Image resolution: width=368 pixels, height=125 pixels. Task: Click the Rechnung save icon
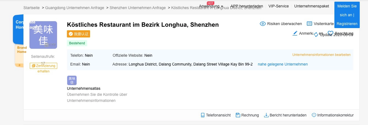238,115
